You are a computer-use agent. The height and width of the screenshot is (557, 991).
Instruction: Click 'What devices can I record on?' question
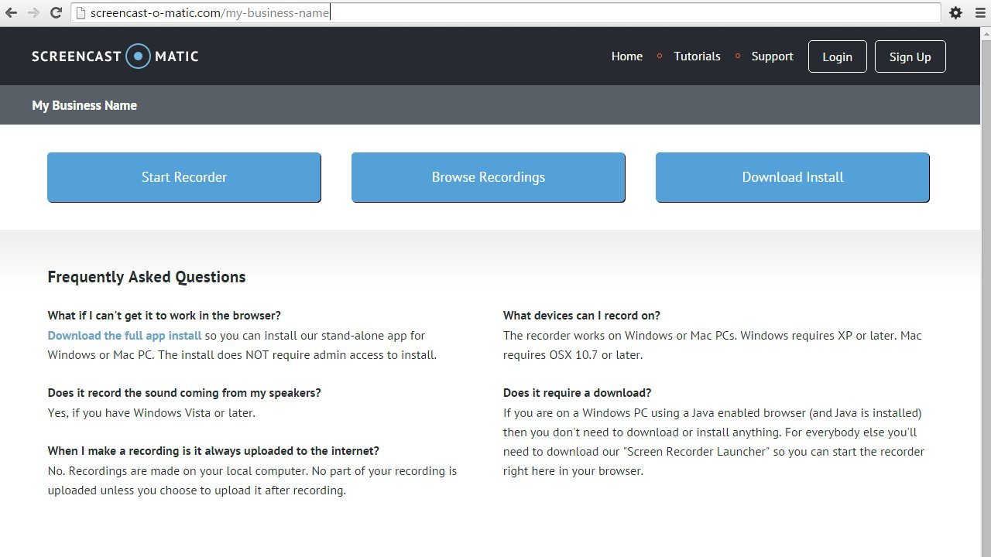(x=581, y=316)
